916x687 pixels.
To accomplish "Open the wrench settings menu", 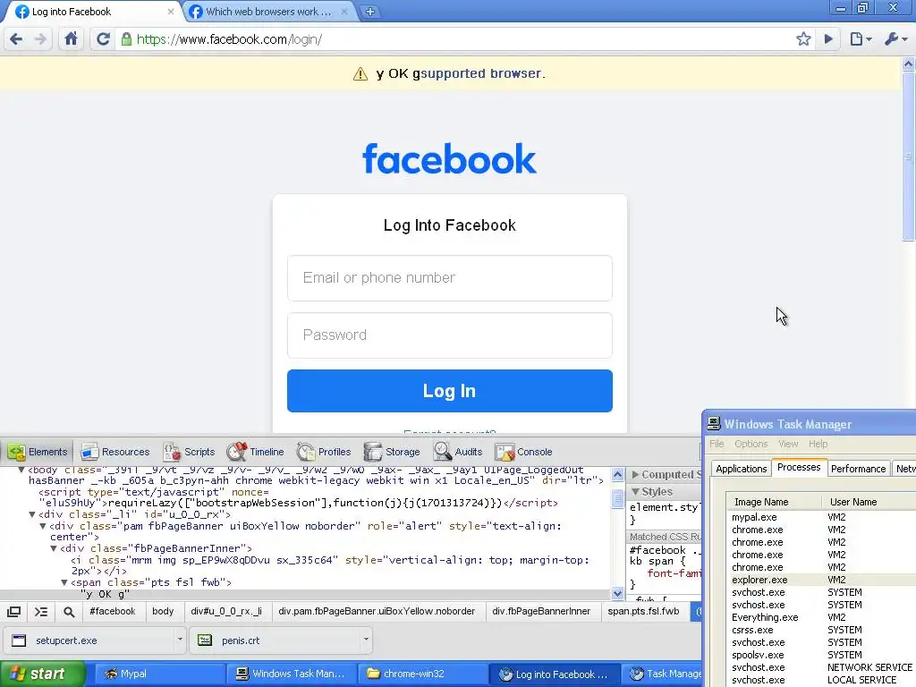I will point(895,39).
